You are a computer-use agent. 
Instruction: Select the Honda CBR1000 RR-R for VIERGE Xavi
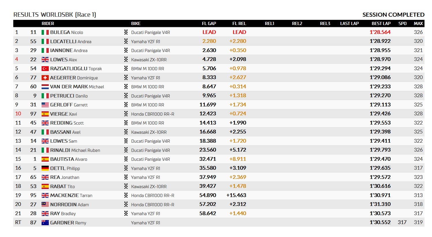click(153, 114)
